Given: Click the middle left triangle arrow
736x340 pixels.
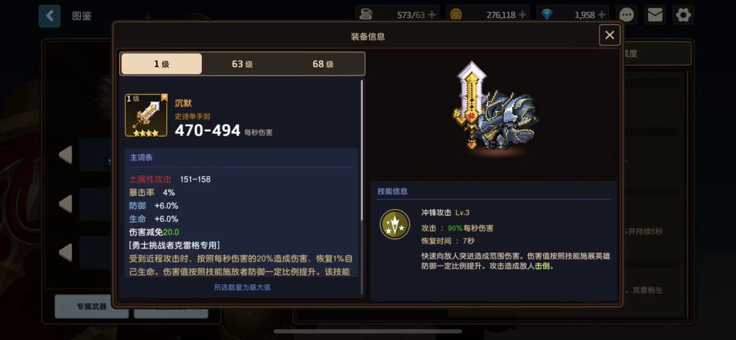Looking at the screenshot, I should (66, 203).
